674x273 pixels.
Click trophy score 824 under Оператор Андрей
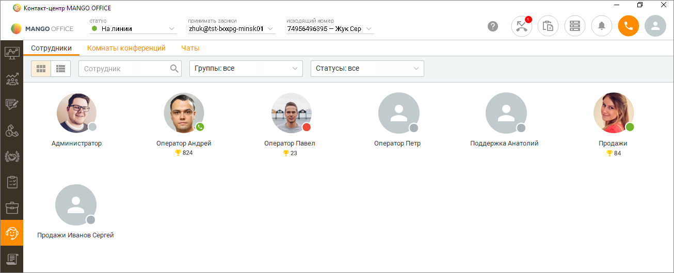(184, 153)
